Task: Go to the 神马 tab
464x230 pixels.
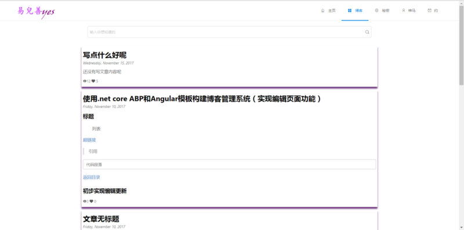Action: tap(408, 10)
